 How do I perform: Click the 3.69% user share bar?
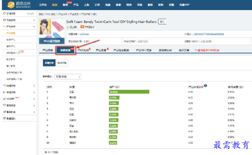pyautogui.click(x=114, y=109)
